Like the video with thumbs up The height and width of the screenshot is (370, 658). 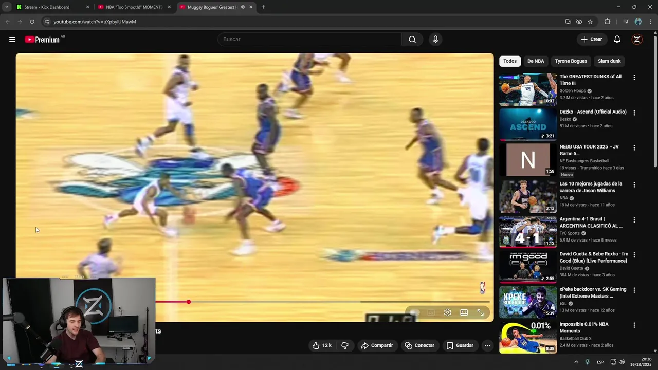(x=322, y=345)
